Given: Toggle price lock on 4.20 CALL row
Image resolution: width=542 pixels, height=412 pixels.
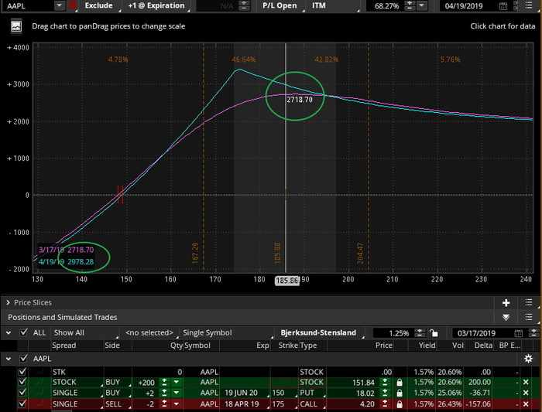Looking at the screenshot, I should point(400,404).
